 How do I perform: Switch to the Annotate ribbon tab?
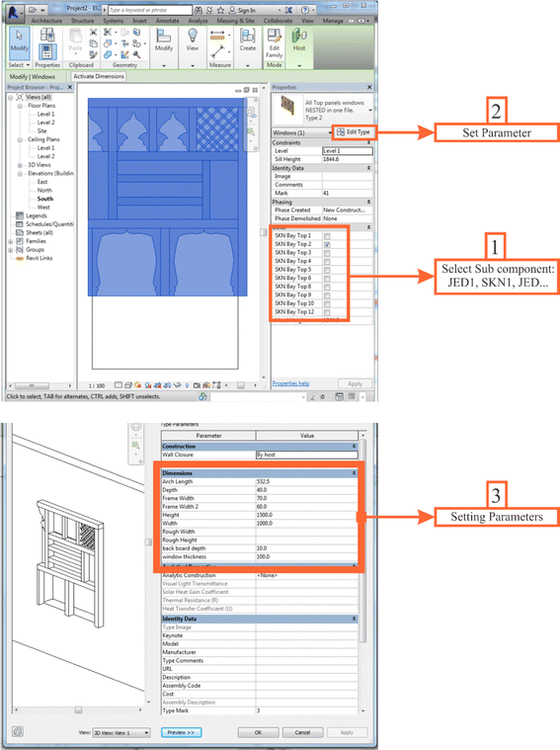(167, 21)
